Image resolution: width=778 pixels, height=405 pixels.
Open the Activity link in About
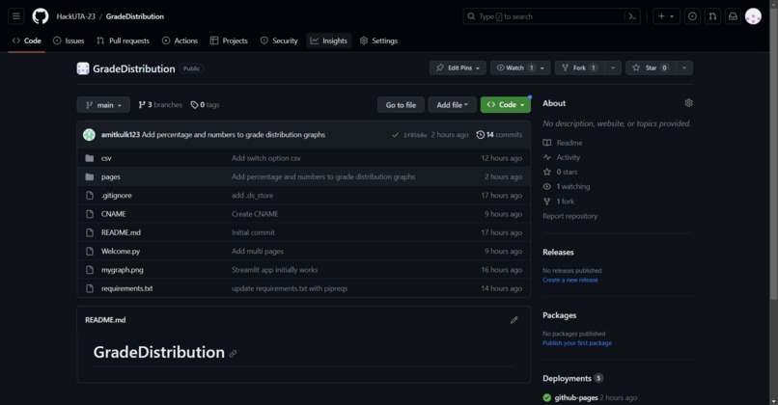coord(561,157)
